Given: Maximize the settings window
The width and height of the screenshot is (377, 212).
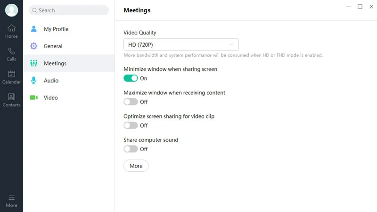Looking at the screenshot, I should point(360,7).
